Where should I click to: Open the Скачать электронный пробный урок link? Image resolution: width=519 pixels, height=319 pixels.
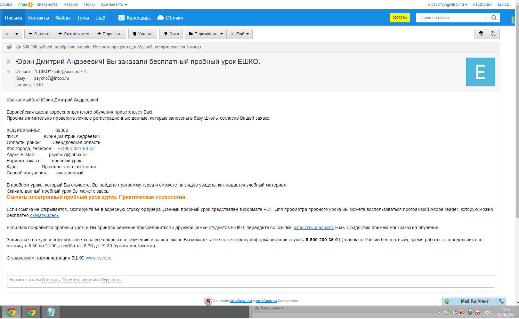(x=96, y=197)
